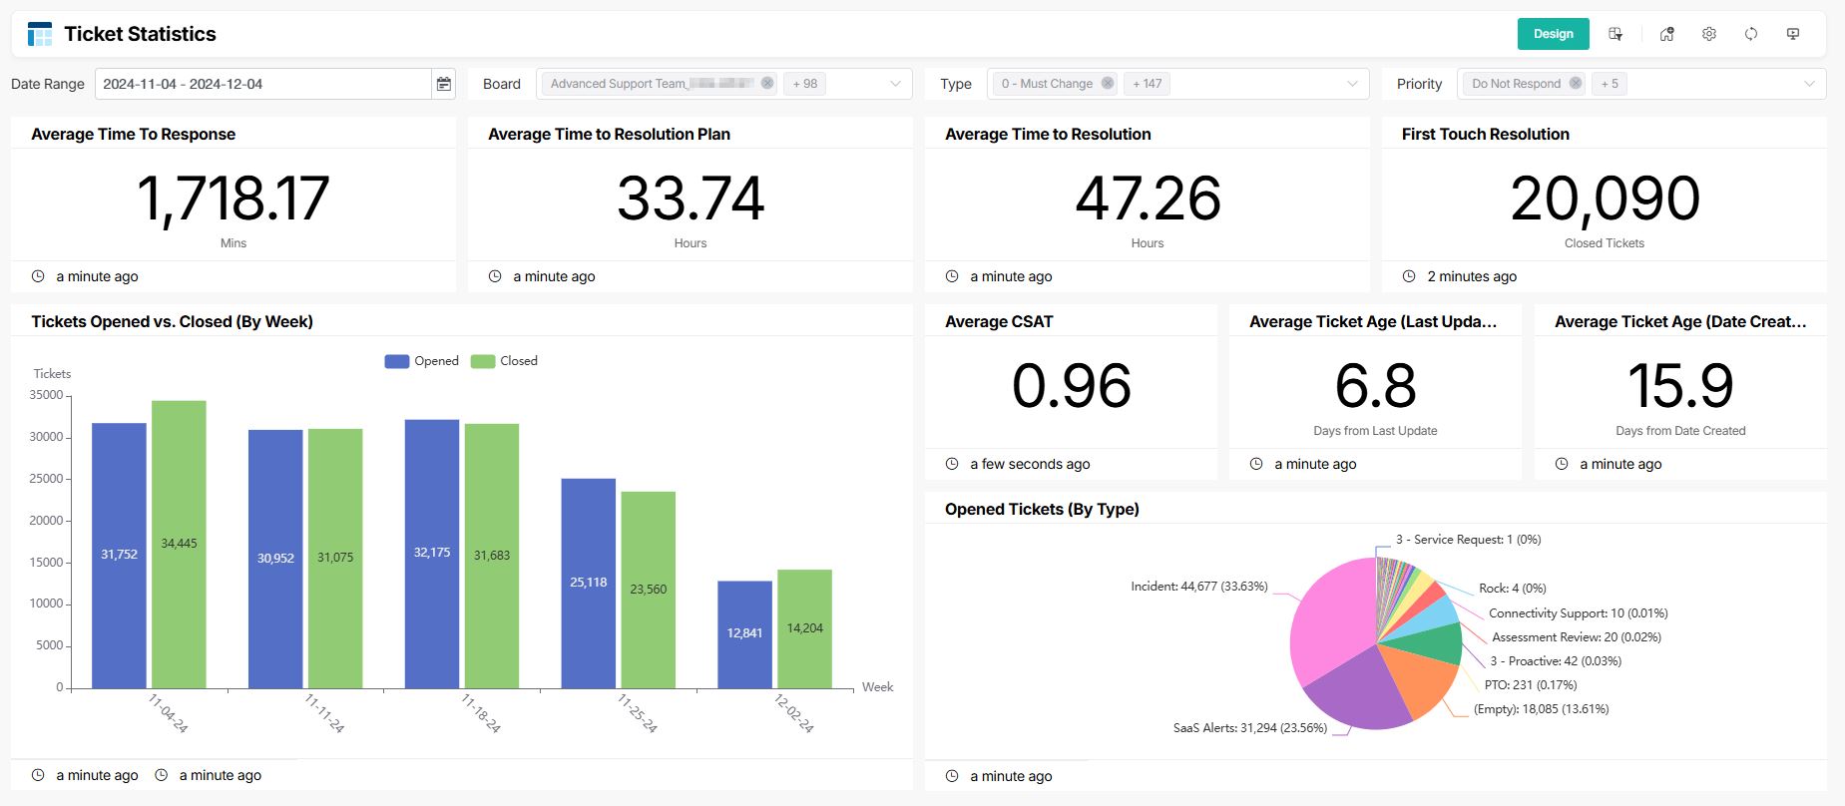Expand the Priority dropdown arrow
1845x806 pixels.
pos(1809,84)
